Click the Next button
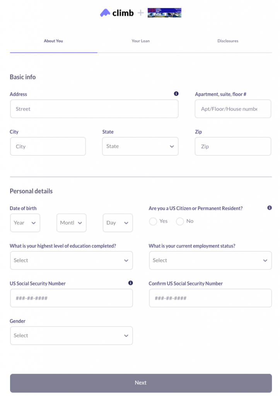 pos(141,383)
